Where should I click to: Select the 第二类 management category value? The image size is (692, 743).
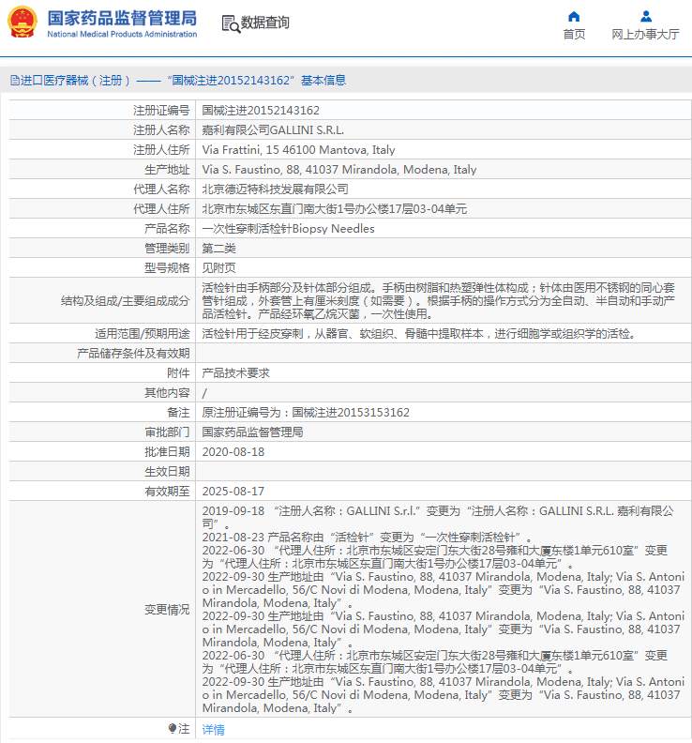(218, 249)
